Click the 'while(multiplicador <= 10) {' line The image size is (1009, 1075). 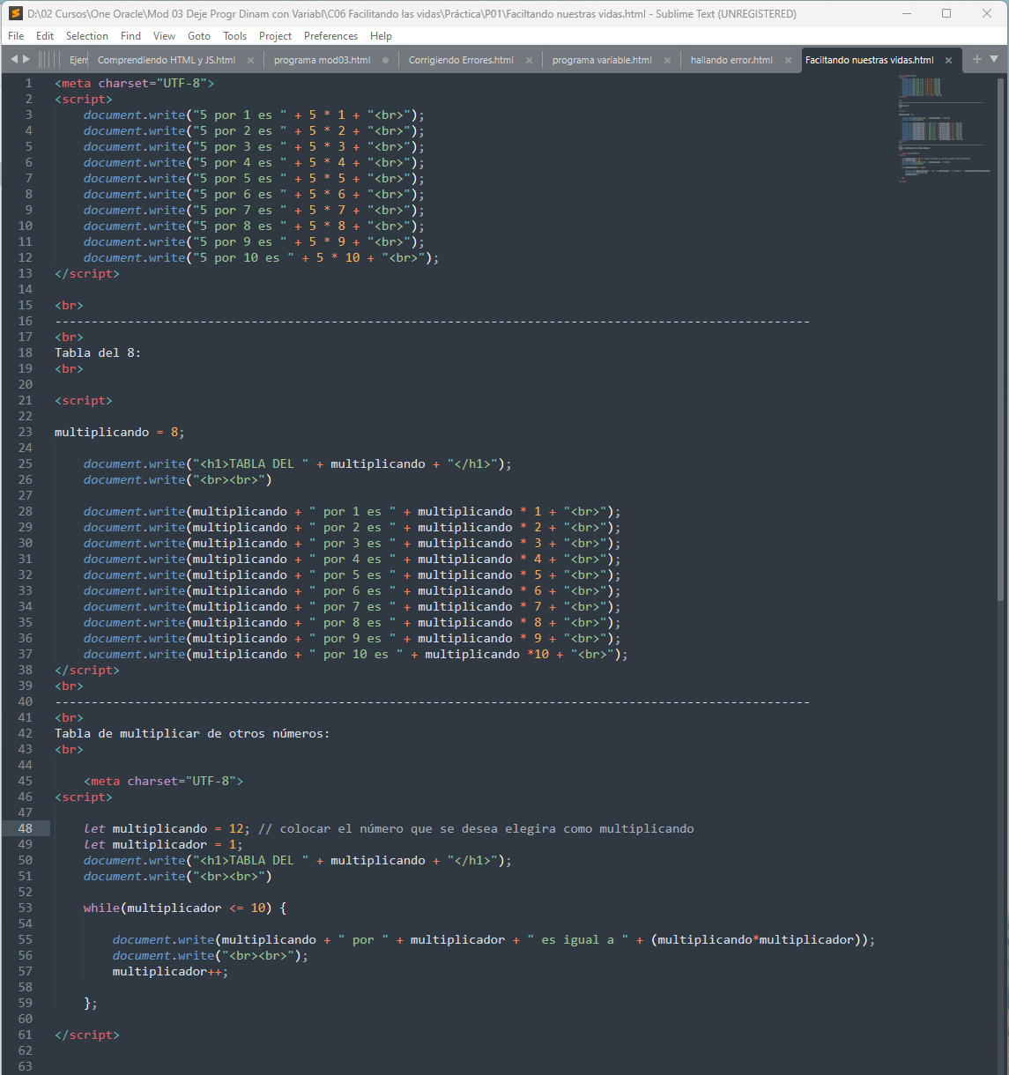185,908
